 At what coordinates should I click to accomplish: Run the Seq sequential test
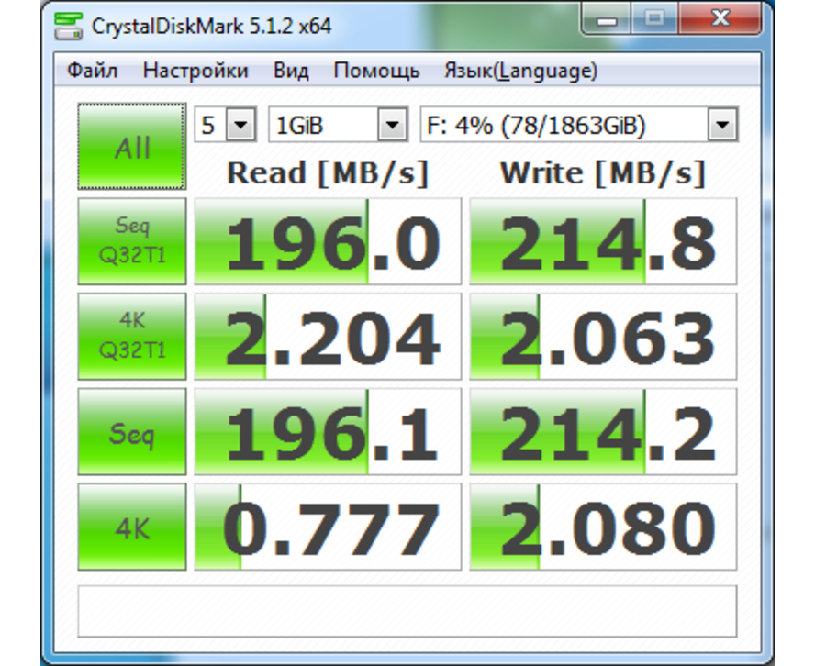(x=132, y=432)
